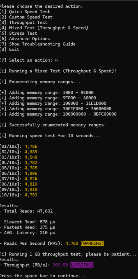
Task: Click the Mixed Test (Throughput & Speed) option
Action: [x=44, y=28]
